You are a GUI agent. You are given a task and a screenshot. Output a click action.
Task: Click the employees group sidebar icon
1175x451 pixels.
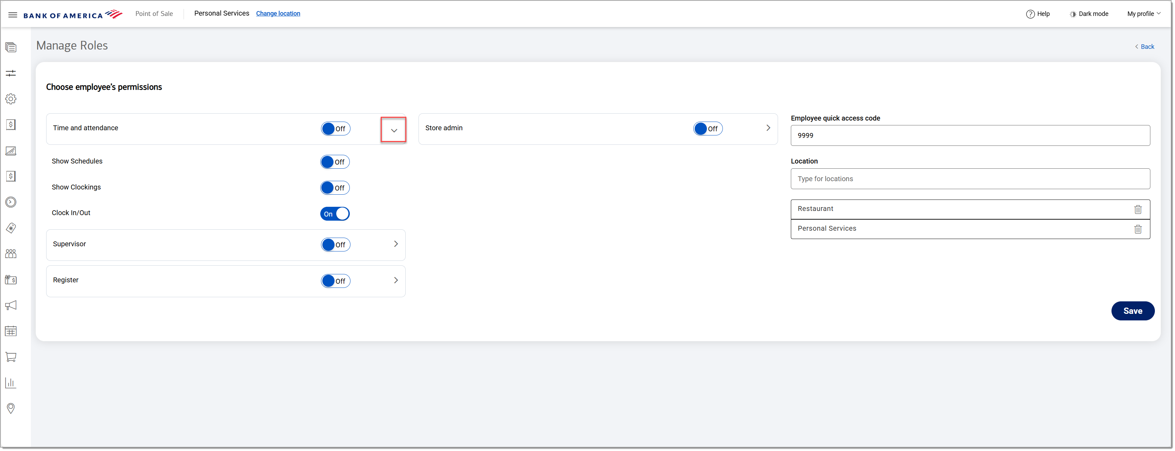coord(11,254)
